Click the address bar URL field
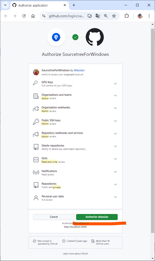The image size is (155, 261). click(x=66, y=16)
